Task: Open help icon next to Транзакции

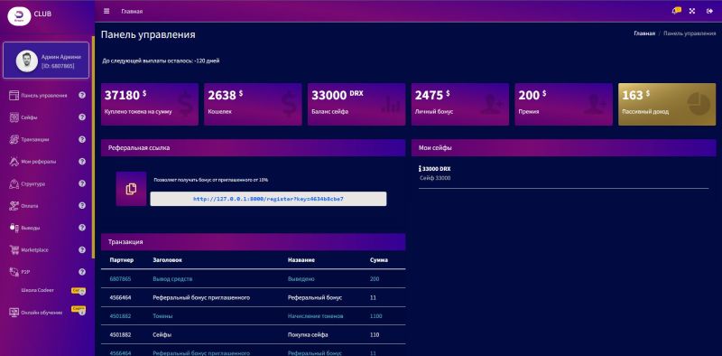Action: [82, 139]
